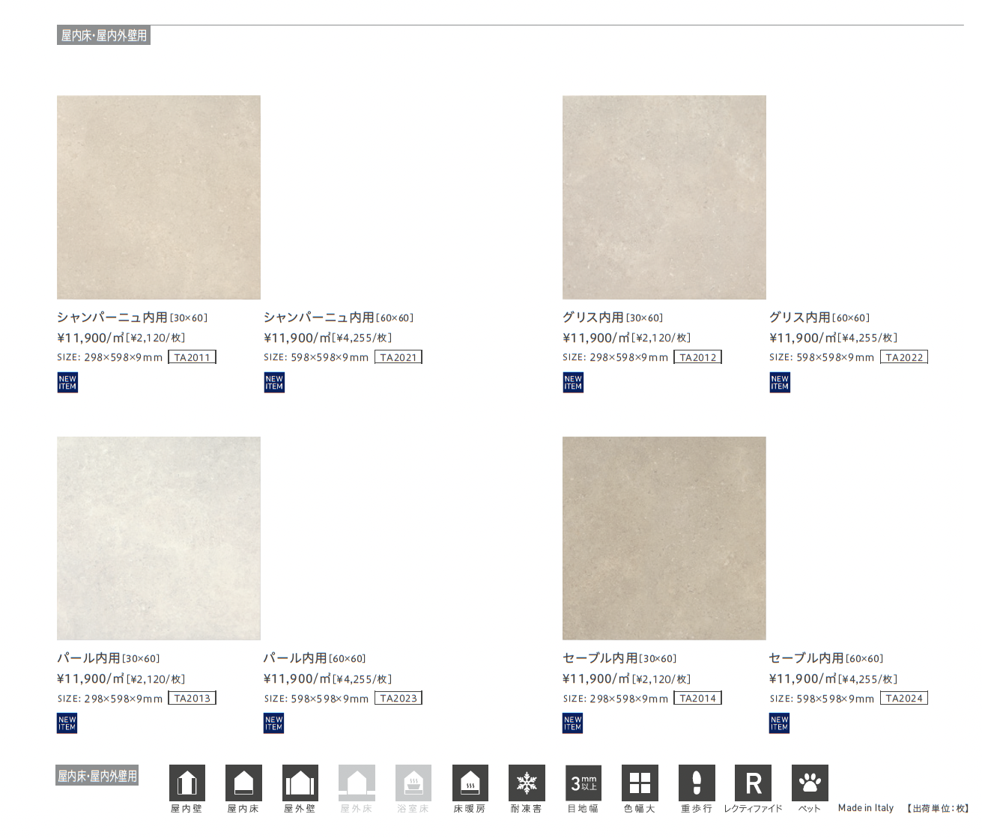Click the 耐凍害 snowflake frost-resistance icon
This screenshot has height=838, width=982.
coord(527,783)
